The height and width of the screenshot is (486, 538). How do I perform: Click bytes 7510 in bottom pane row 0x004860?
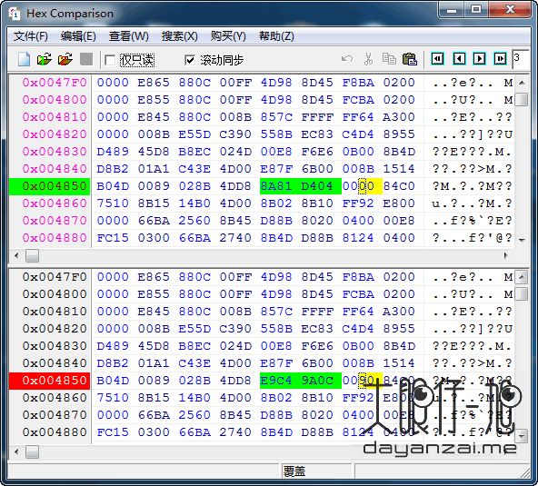[113, 398]
